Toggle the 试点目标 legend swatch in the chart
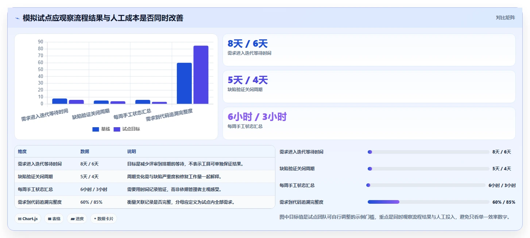Image resolution: width=530 pixels, height=238 pixels. pyautogui.click(x=117, y=129)
